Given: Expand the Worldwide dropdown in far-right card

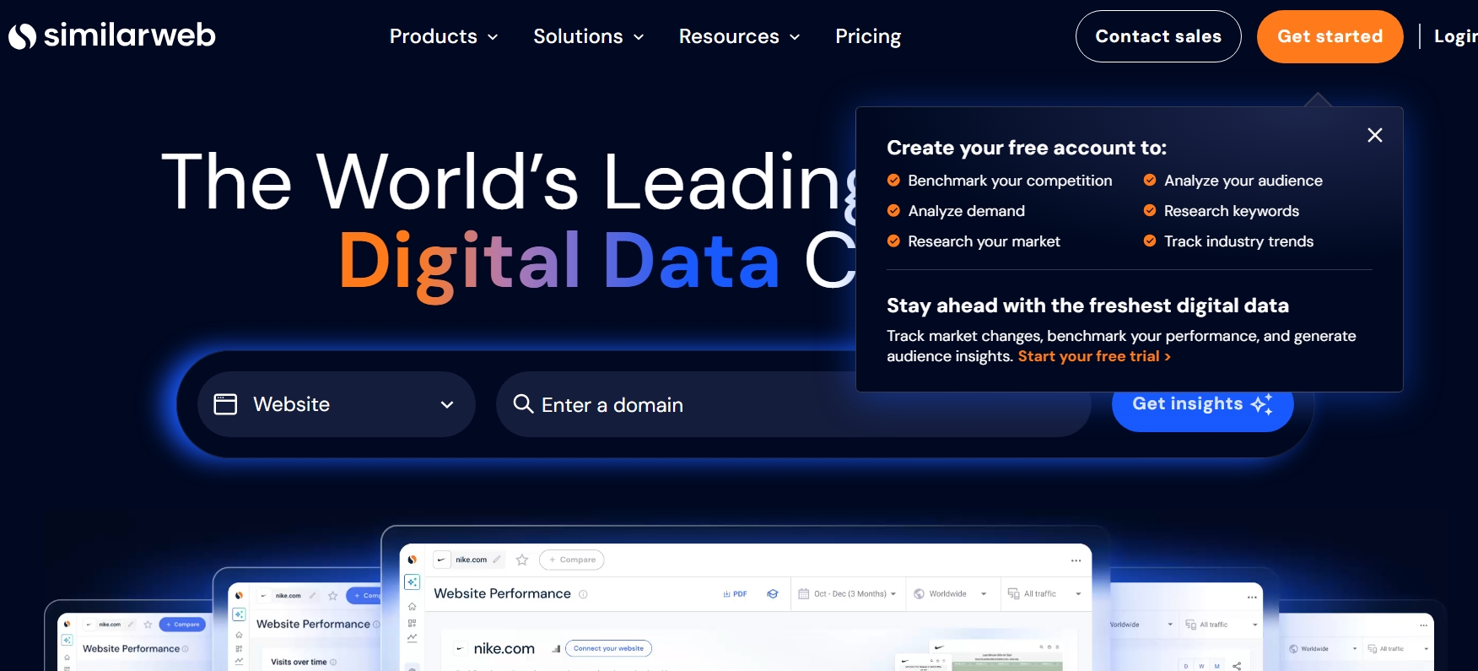Looking at the screenshot, I should point(1322,649).
